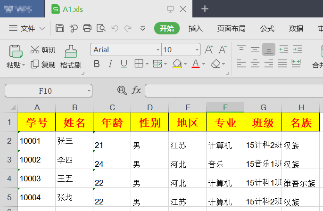Viewport: 323px width, 211px height.
Task: Open the Paste dropdown arrow
Action: (24, 65)
